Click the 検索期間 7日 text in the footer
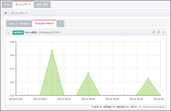Screen dimensions: 171x111 (x=109, y=107)
